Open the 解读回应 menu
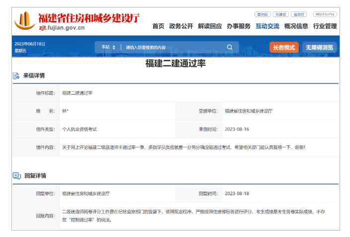 (x=209, y=26)
